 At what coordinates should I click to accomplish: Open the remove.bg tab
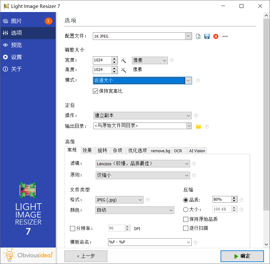coord(160,151)
